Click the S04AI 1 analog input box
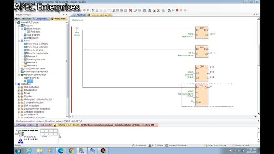Image resolution: width=274 pixels, height=154 pixels. pos(49,132)
